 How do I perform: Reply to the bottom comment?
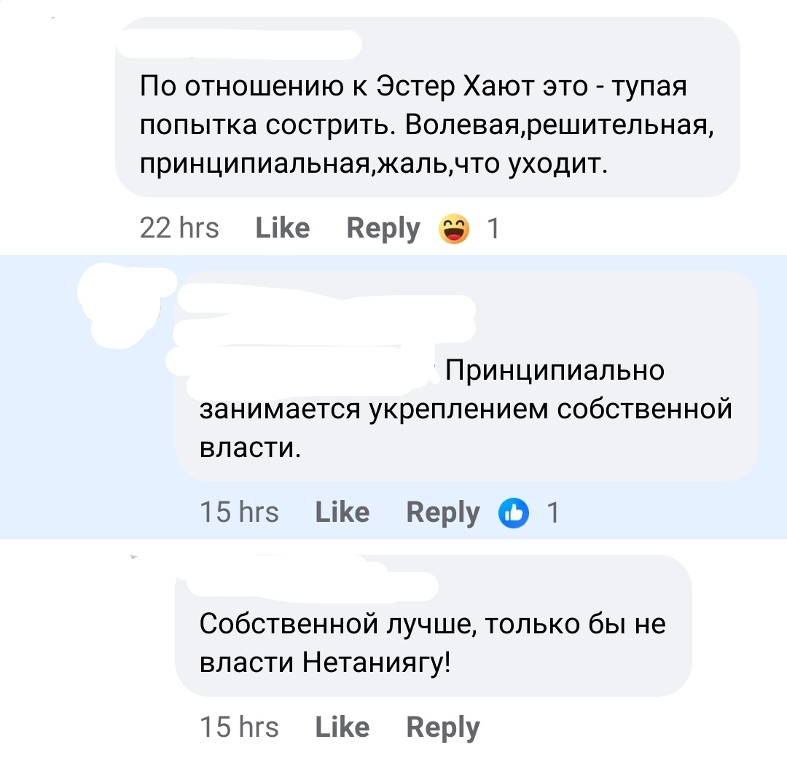[x=442, y=727]
